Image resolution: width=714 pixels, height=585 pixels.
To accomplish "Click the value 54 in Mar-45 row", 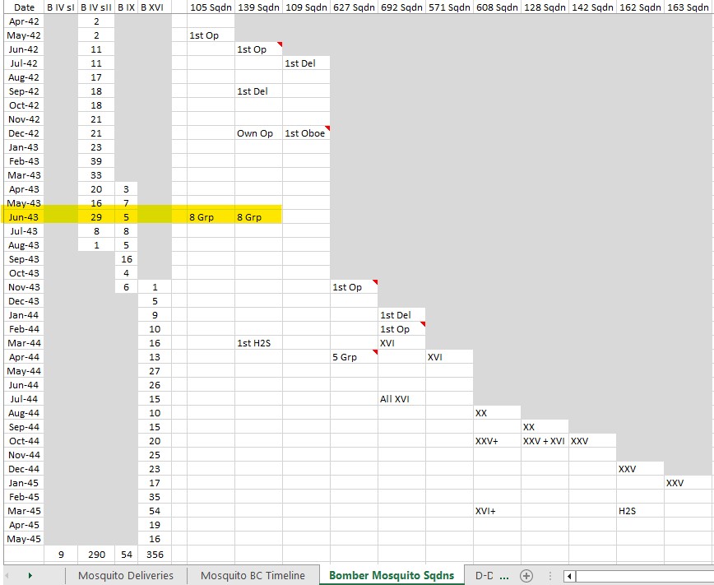I will 155,511.
